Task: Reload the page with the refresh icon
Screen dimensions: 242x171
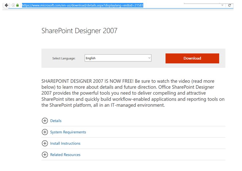Action: click(x=229, y=5)
